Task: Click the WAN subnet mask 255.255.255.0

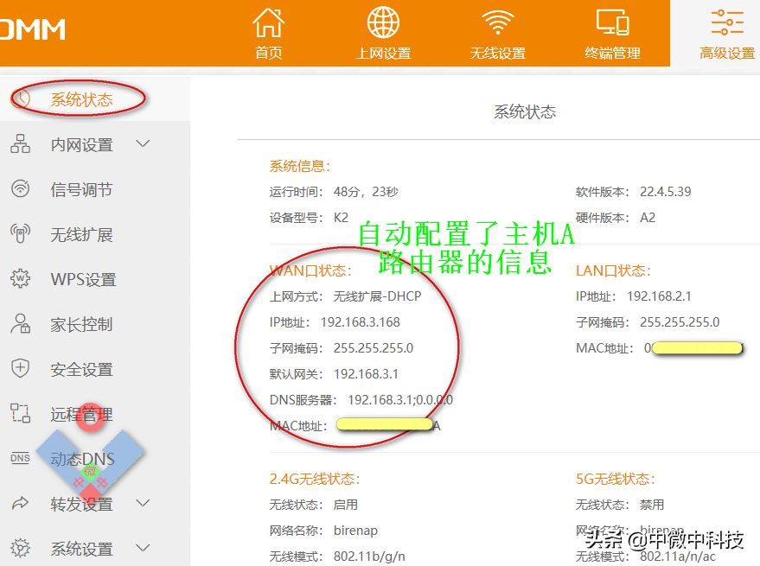Action: [x=374, y=348]
